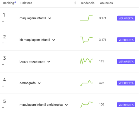
Task: Click the Palavras sort arrows icon
Action: click(75, 3)
